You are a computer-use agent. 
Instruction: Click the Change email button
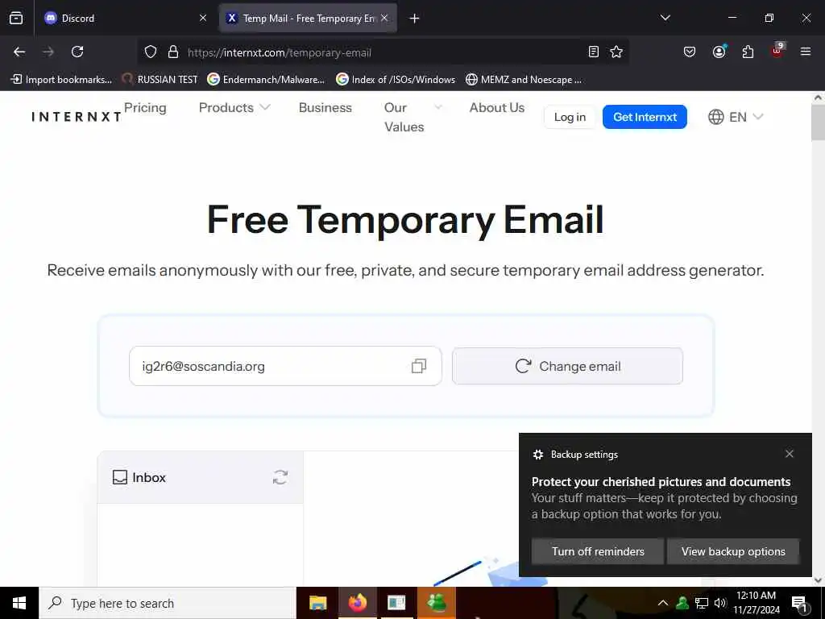(x=567, y=366)
